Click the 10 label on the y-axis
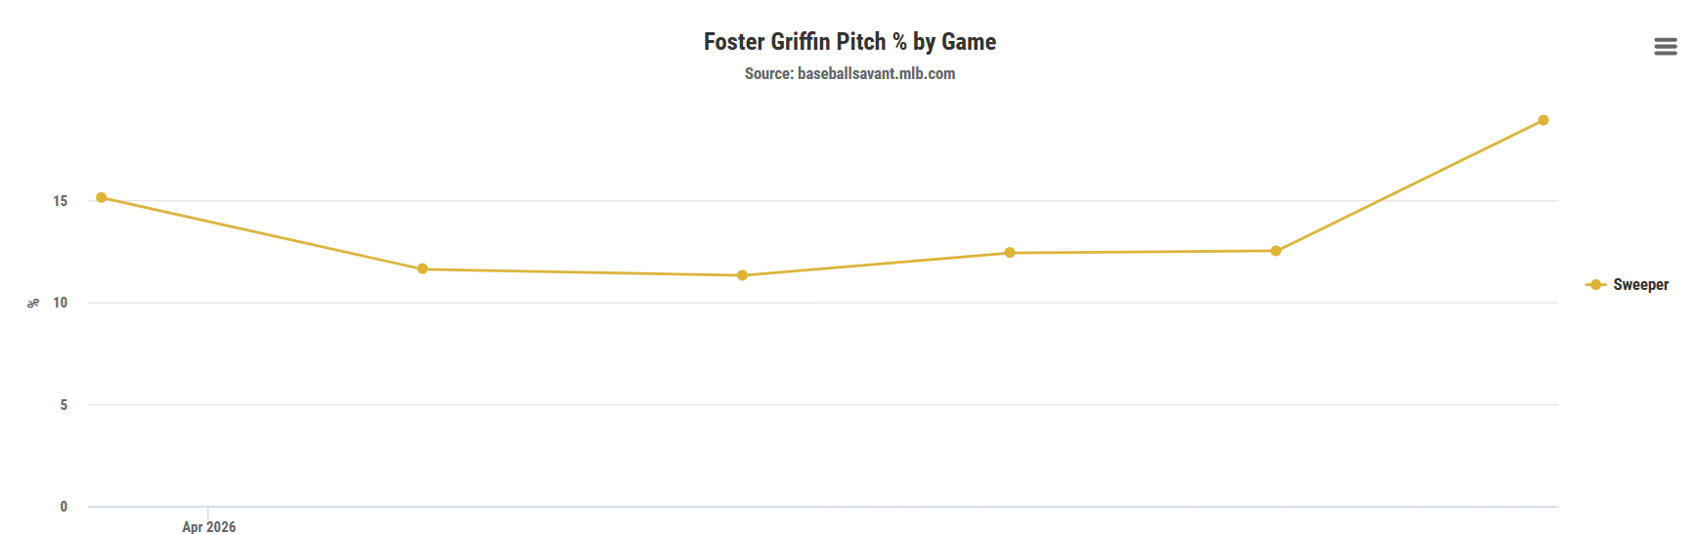 pyautogui.click(x=61, y=303)
